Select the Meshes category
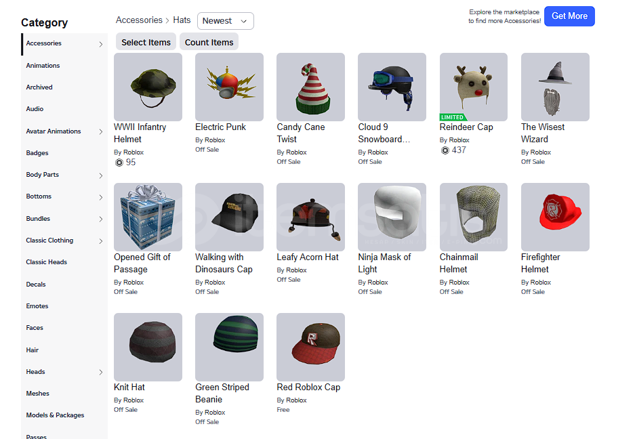This screenshot has width=635, height=439. (x=38, y=393)
